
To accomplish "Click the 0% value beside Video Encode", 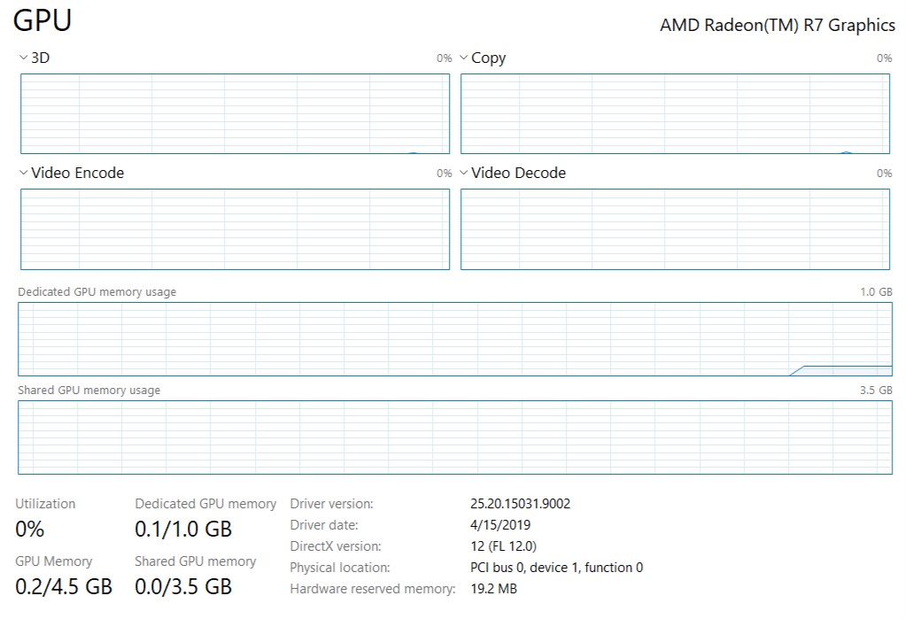I will [x=444, y=174].
